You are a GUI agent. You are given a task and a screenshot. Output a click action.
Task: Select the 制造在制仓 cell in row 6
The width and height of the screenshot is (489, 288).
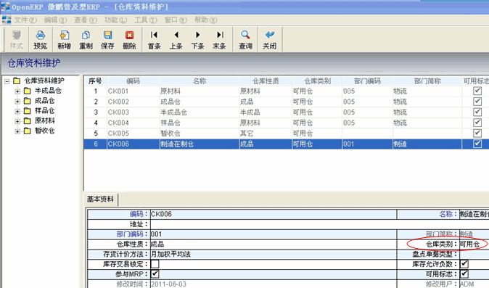tap(200, 144)
